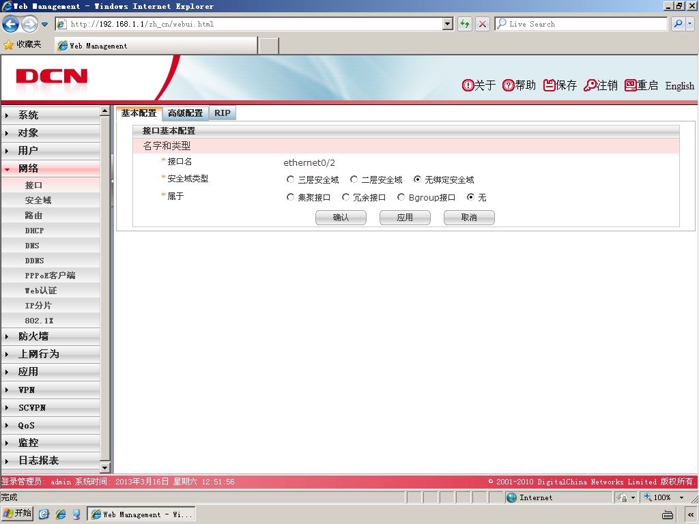Click the browser Forward arrow button
Image resolution: width=699 pixels, height=524 pixels.
pyautogui.click(x=30, y=24)
